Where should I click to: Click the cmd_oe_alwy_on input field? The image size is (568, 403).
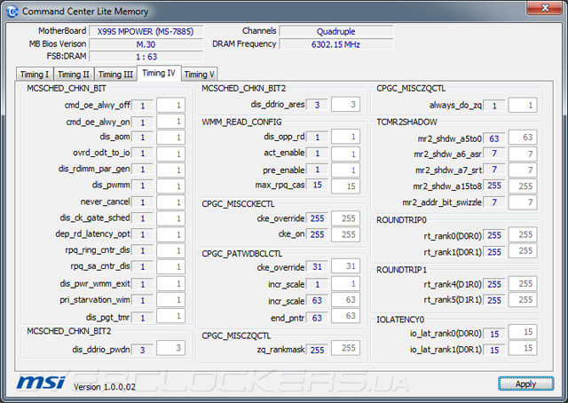[x=171, y=122]
